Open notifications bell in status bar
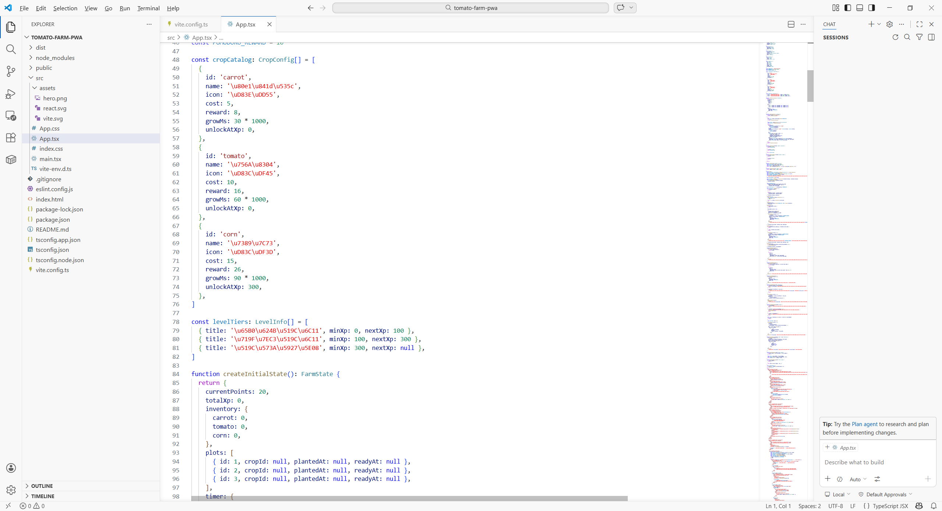The height and width of the screenshot is (511, 942). [x=934, y=506]
